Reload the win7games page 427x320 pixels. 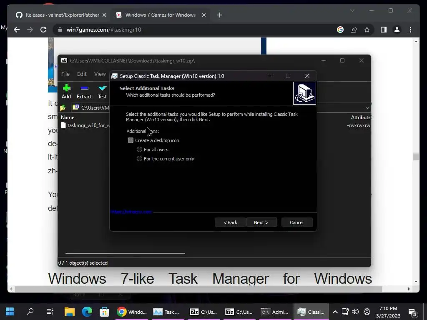pos(43,30)
